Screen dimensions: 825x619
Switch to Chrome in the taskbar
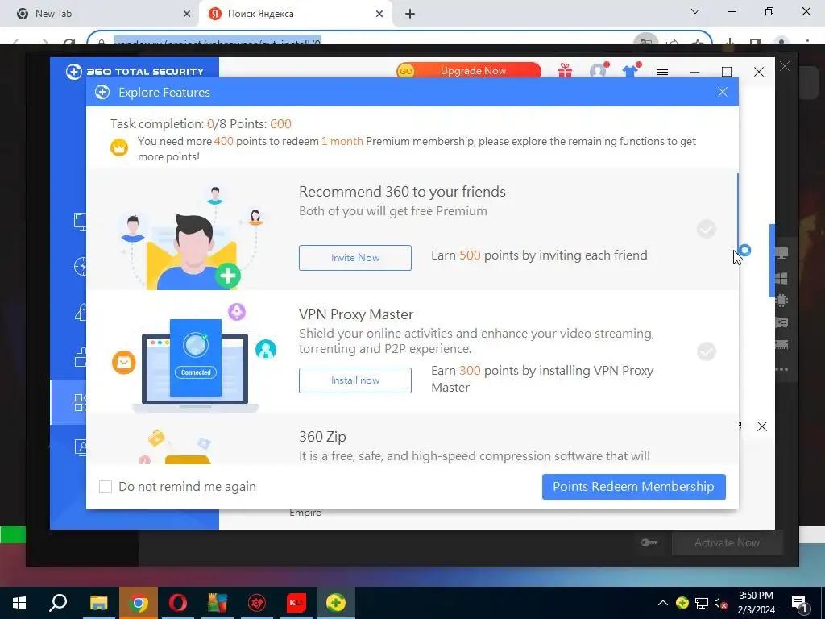[138, 603]
